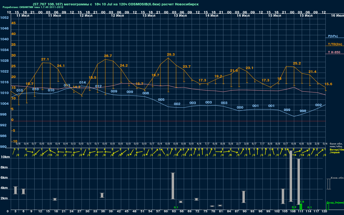This screenshot has height=215, width=344.
Task: Click the orange 35 temperature scale value
Action: [13, 45]
